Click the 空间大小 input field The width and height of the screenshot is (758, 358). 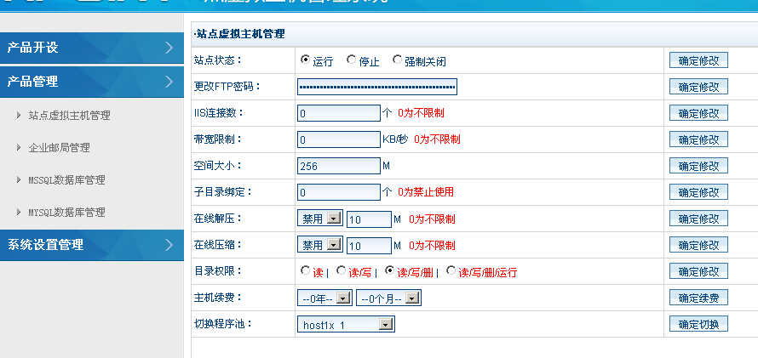(338, 166)
